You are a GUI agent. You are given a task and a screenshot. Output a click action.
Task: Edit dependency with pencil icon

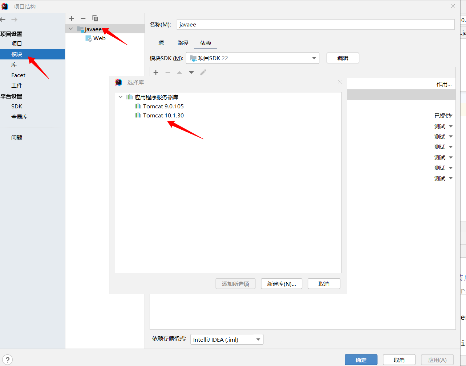point(203,72)
